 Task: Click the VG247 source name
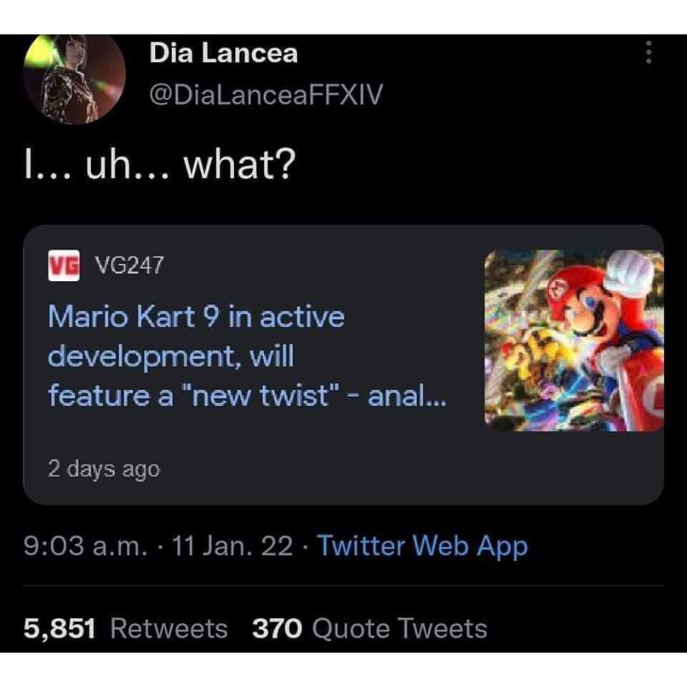coord(129,265)
